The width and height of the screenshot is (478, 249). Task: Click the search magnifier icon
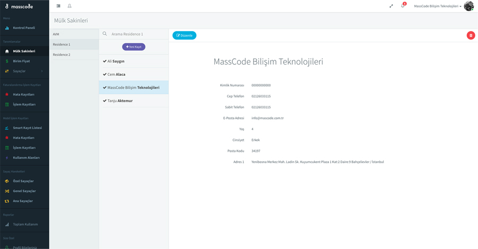tap(105, 34)
